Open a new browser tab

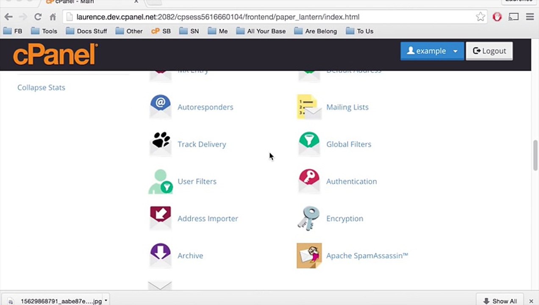(154, 2)
